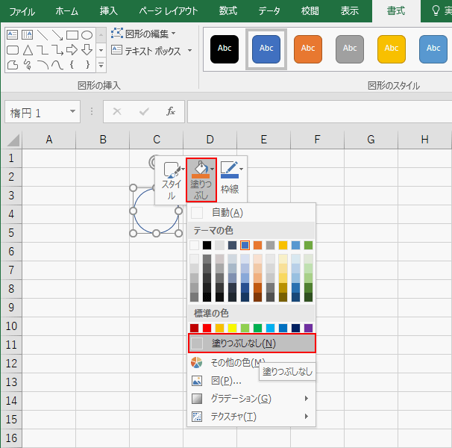
Task: Select the down block arrow shape
Action: click(x=87, y=50)
